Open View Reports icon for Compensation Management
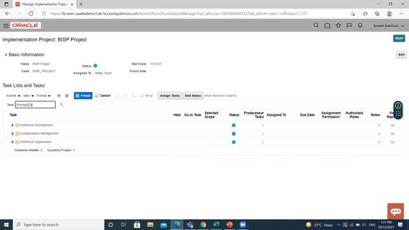Screen dimensions: 409x230 [392, 134]
